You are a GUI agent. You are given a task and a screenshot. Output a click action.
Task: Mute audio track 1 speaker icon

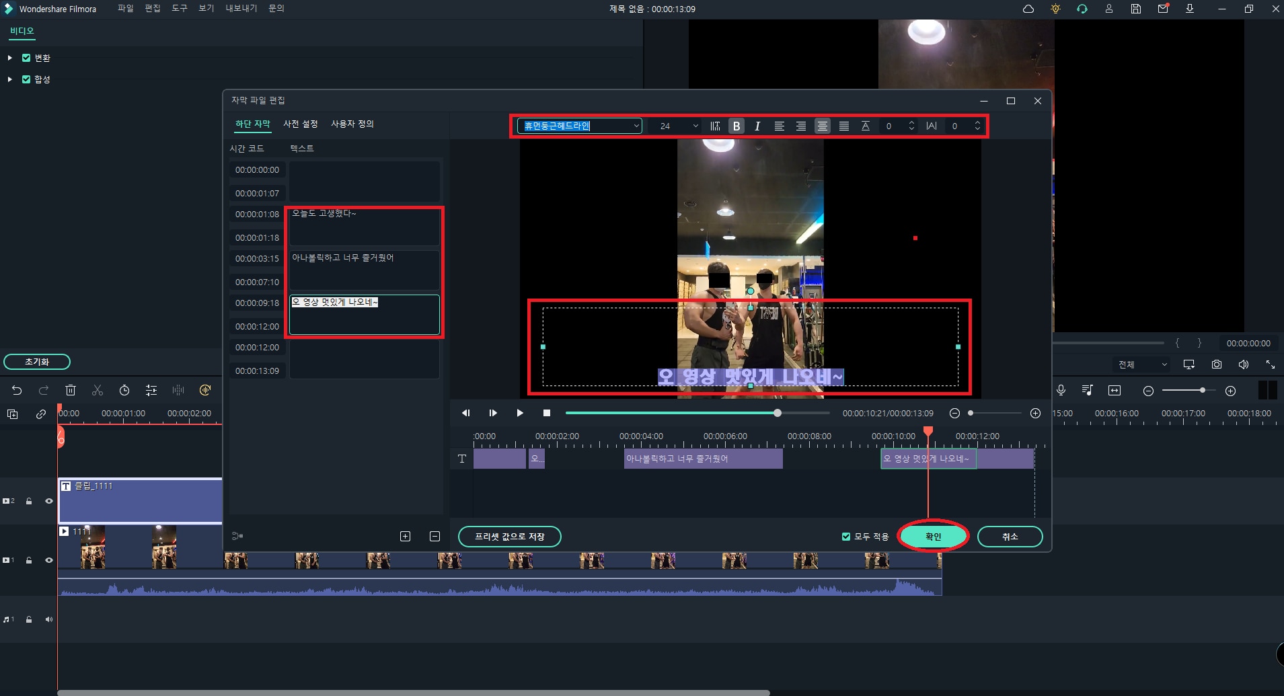(x=48, y=619)
